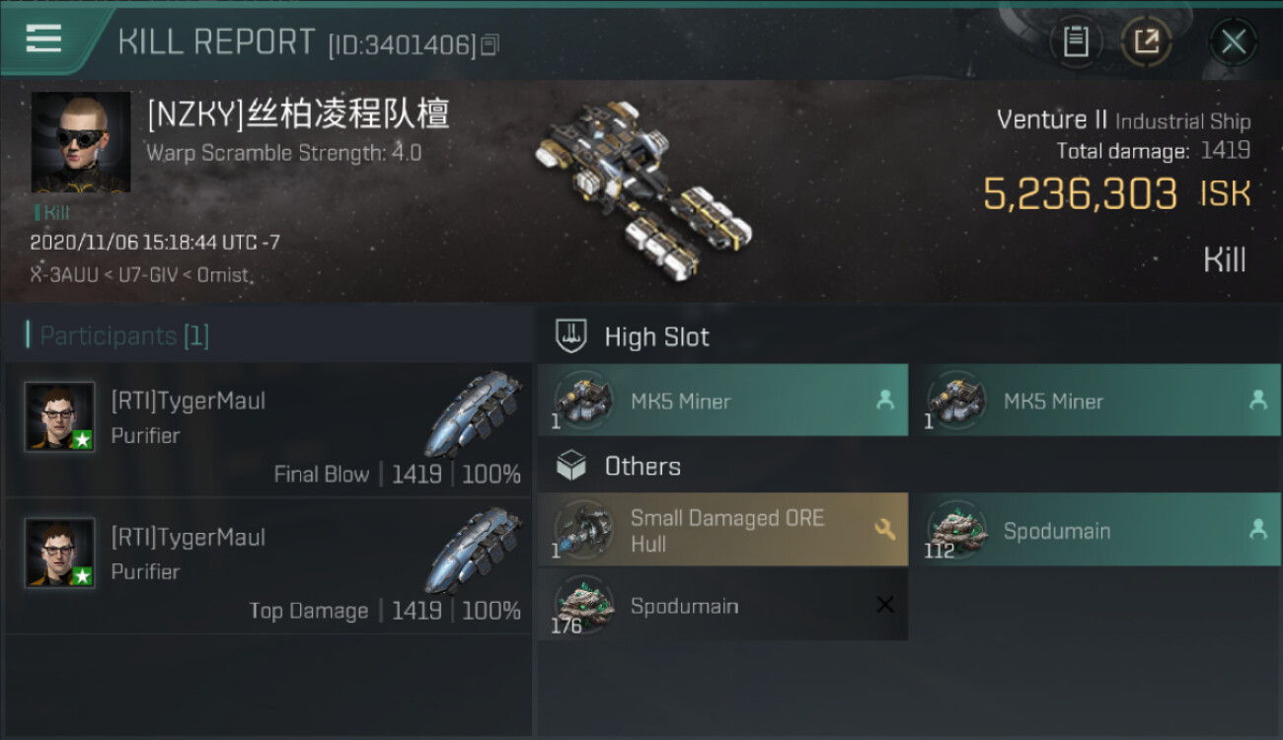This screenshot has width=1283, height=740.
Task: Open TygerMaul Top Damage participant entry
Action: click(x=268, y=566)
